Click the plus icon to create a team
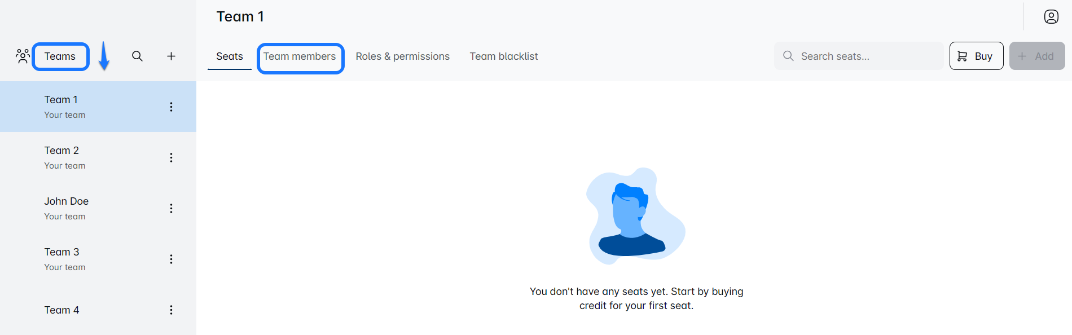1072x335 pixels. [171, 56]
